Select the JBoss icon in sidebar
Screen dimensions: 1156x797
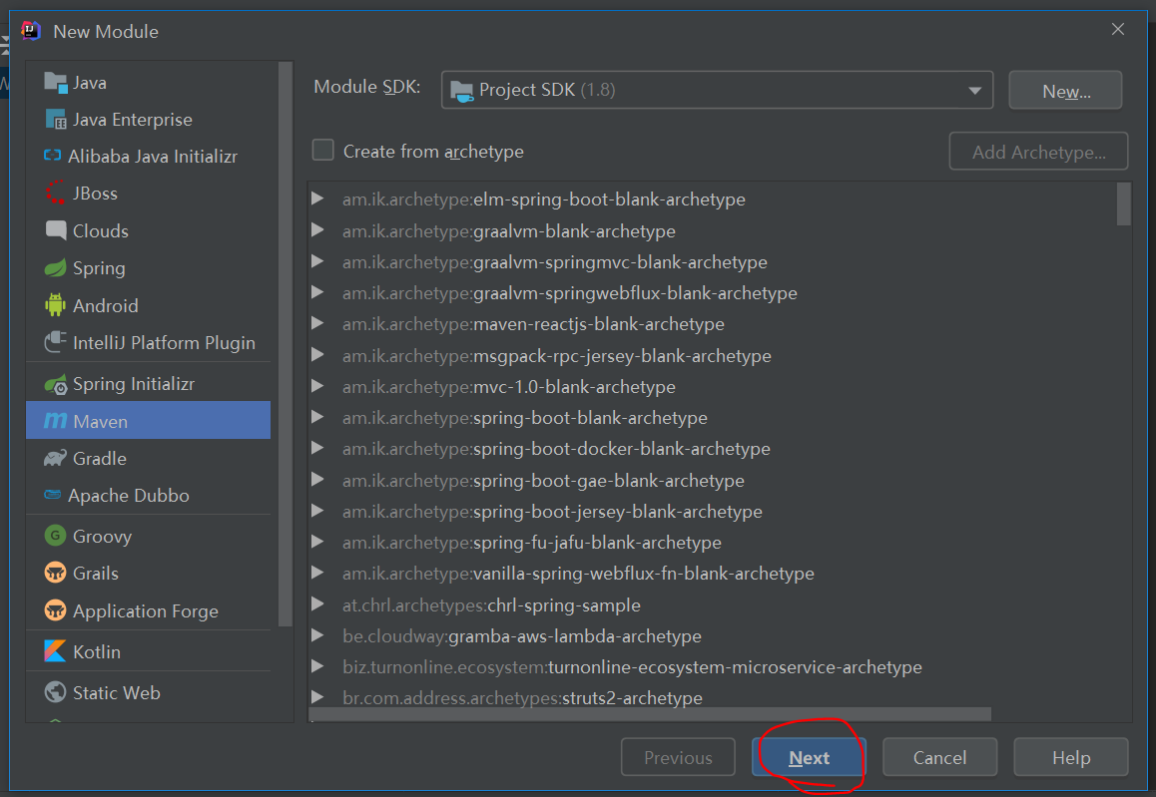point(56,194)
